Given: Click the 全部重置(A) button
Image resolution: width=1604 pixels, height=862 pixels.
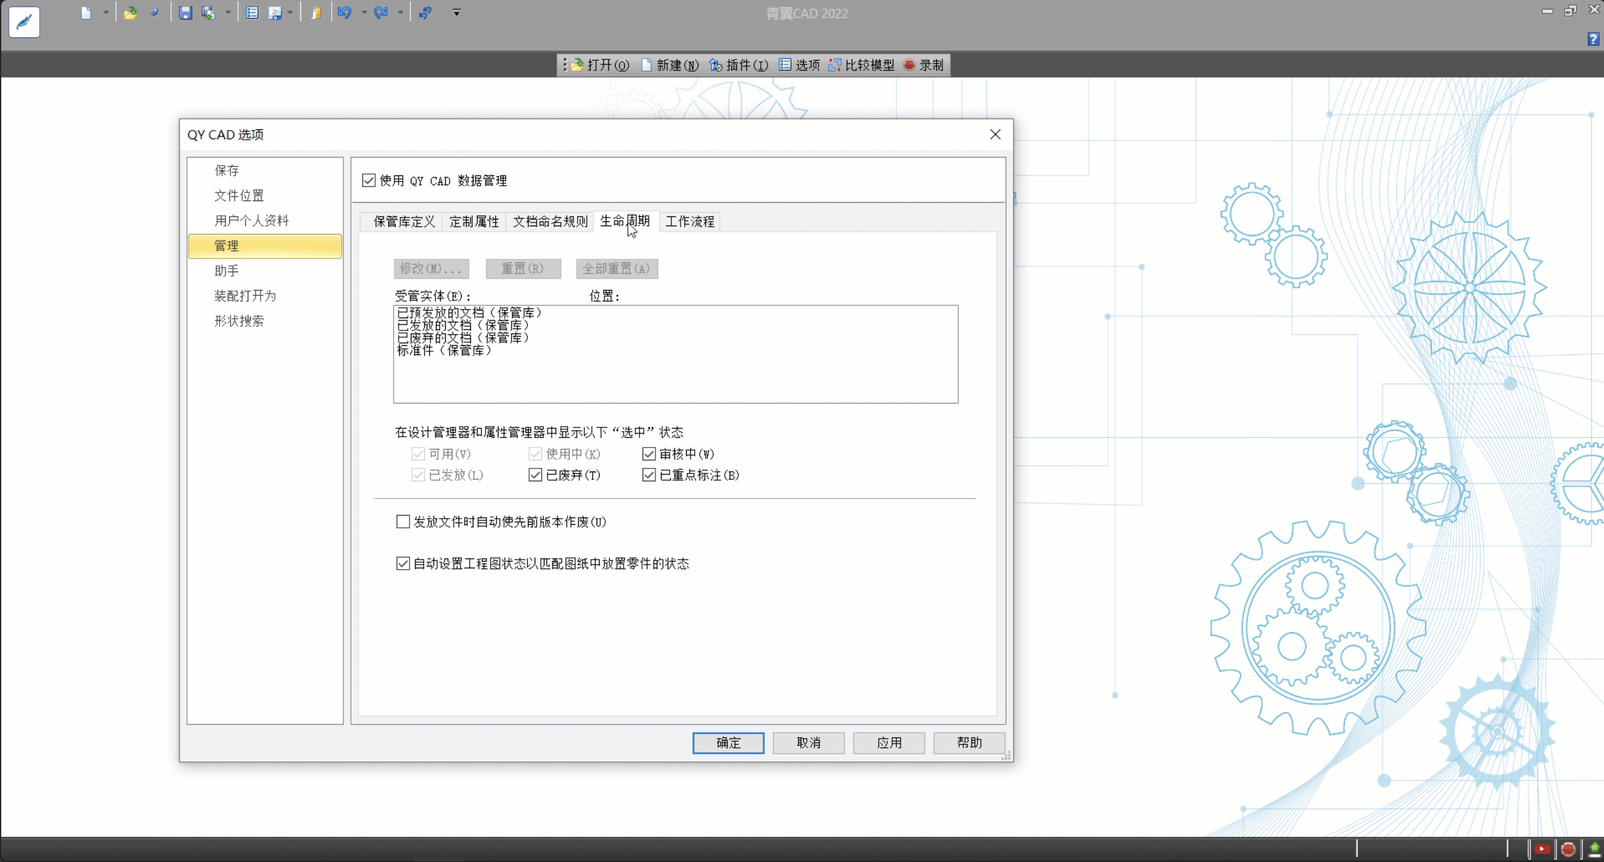Looking at the screenshot, I should [x=616, y=269].
